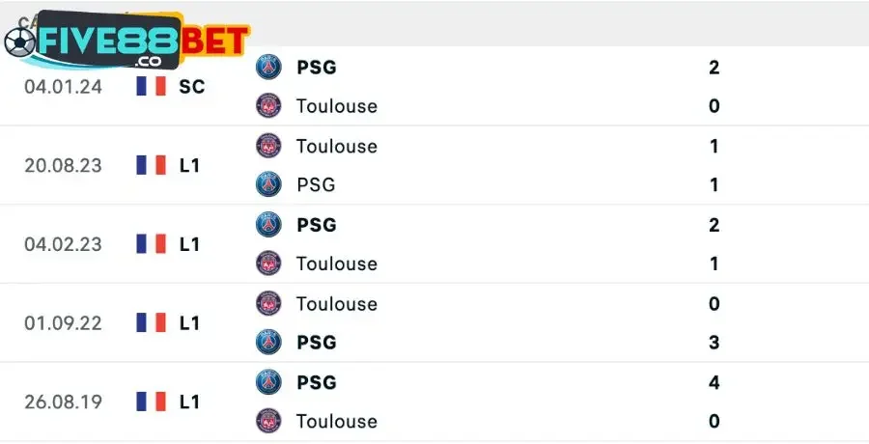Click Toulouse crest in the 04.01.24 match
Screen dimensions: 869x444
[x=268, y=105]
